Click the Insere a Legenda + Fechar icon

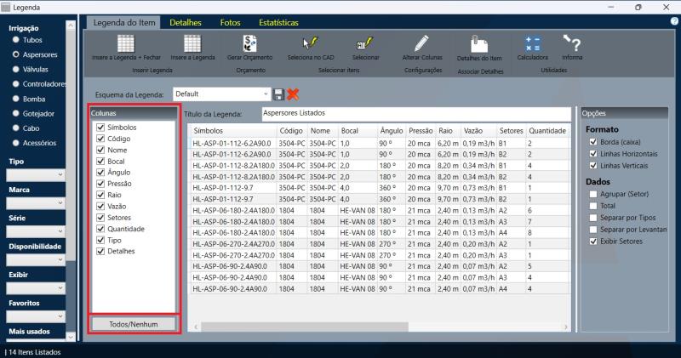(x=125, y=44)
